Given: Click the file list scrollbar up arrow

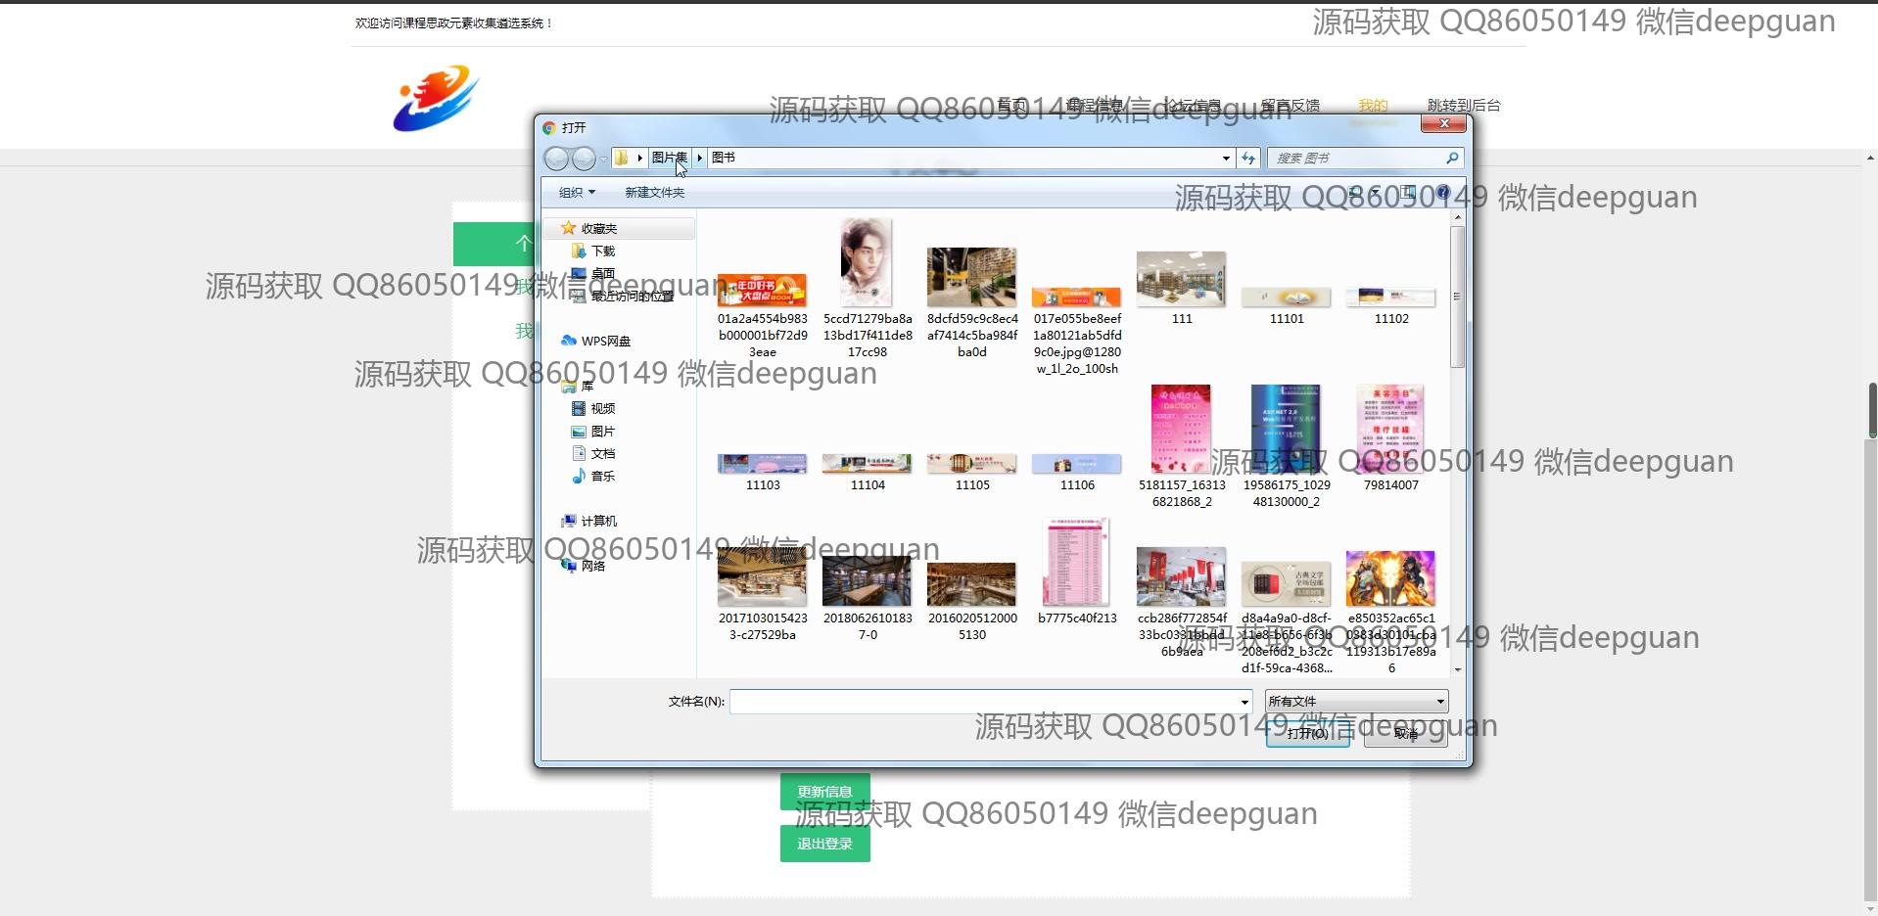Looking at the screenshot, I should 1457,217.
